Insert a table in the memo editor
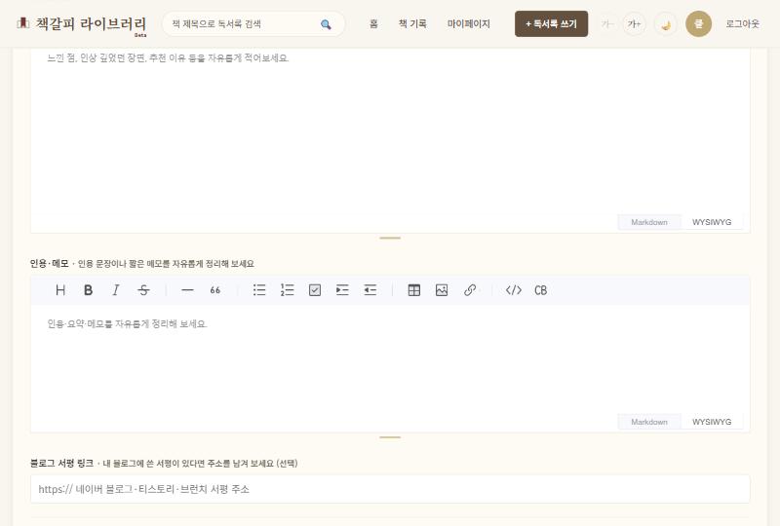Image resolution: width=780 pixels, height=526 pixels. [413, 290]
